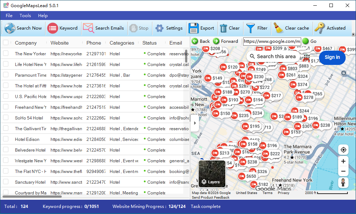
Task: Open the File menu
Action: pos(9,15)
